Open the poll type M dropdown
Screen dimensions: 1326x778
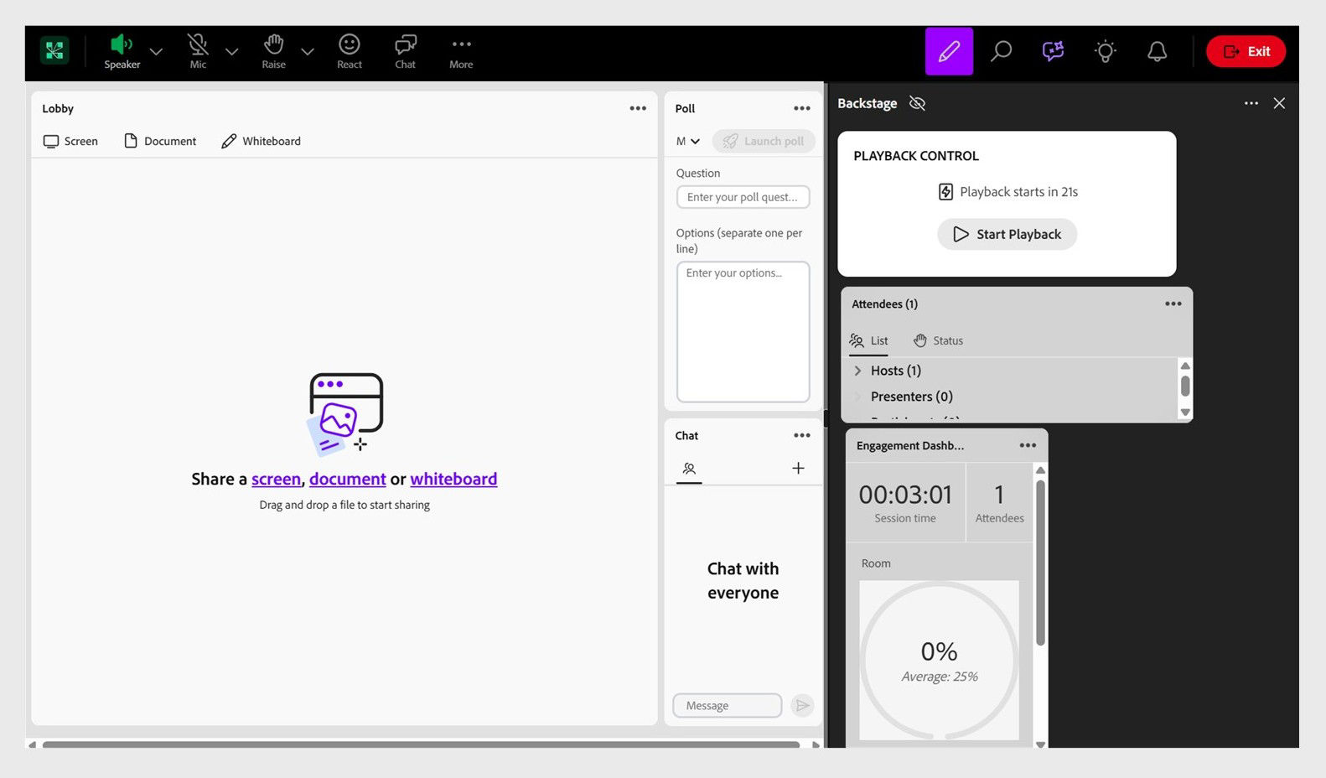click(688, 141)
